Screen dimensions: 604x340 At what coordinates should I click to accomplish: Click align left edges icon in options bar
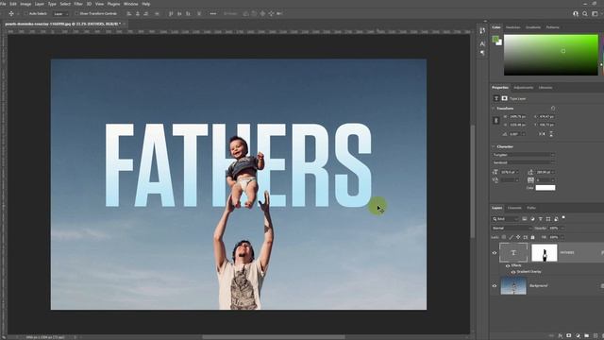[x=129, y=13]
